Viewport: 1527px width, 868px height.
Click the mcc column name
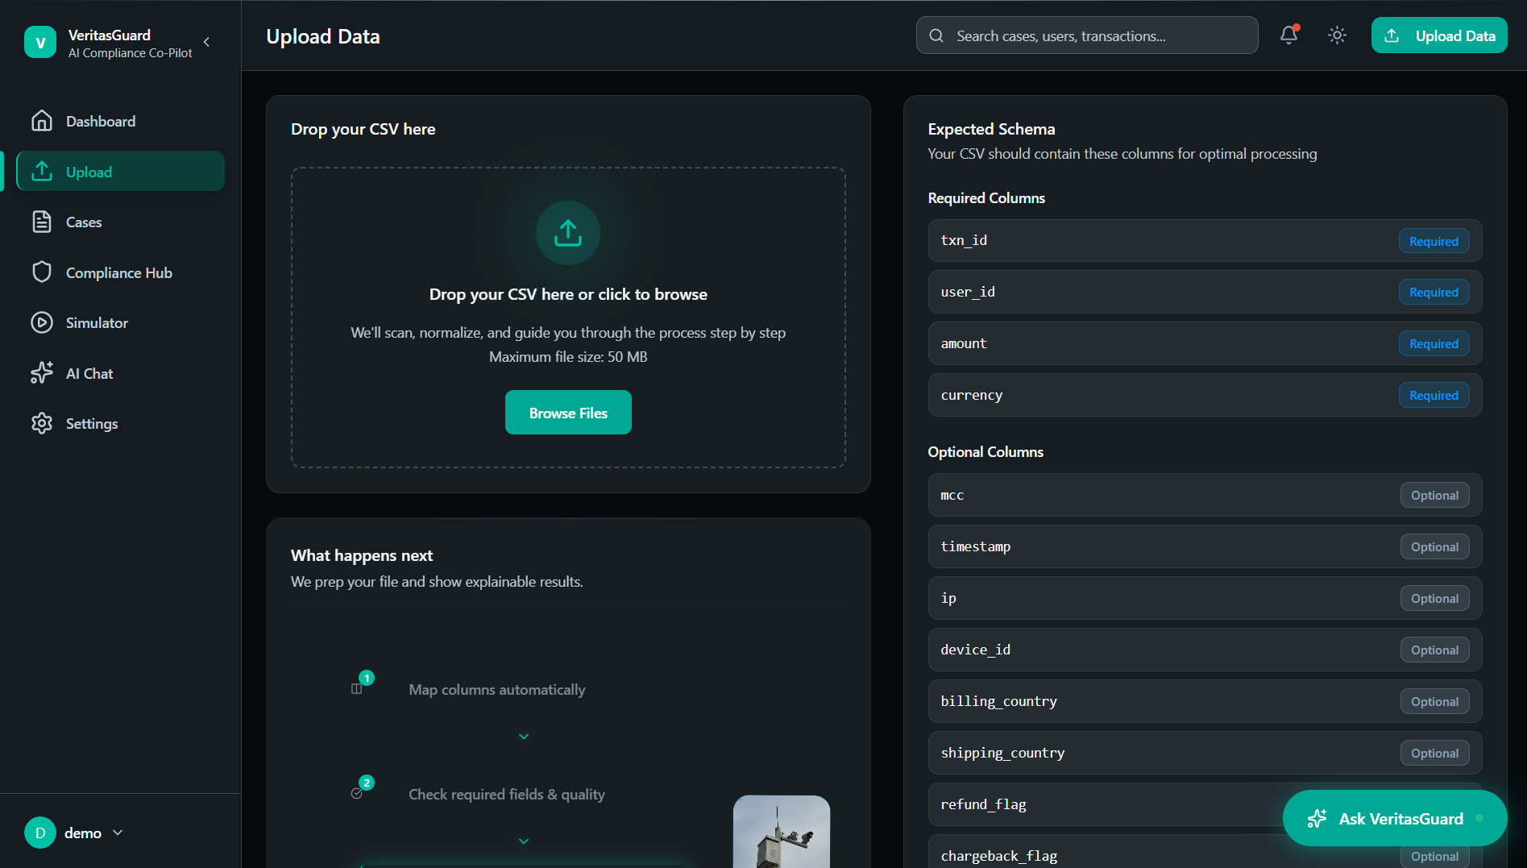pos(952,495)
